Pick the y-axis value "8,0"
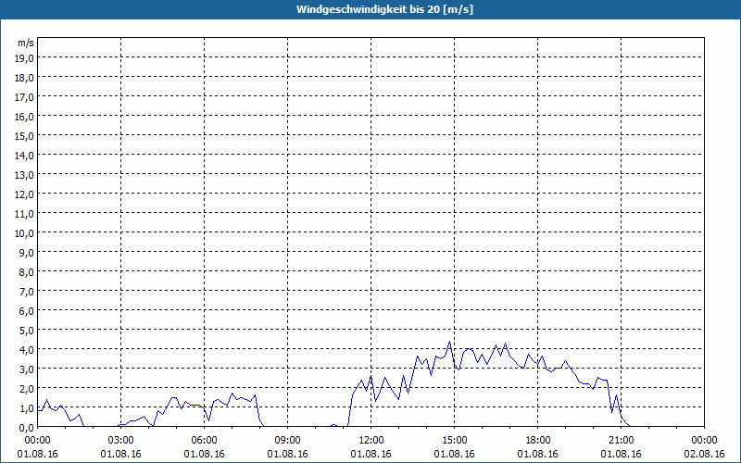The image size is (741, 463). point(26,272)
